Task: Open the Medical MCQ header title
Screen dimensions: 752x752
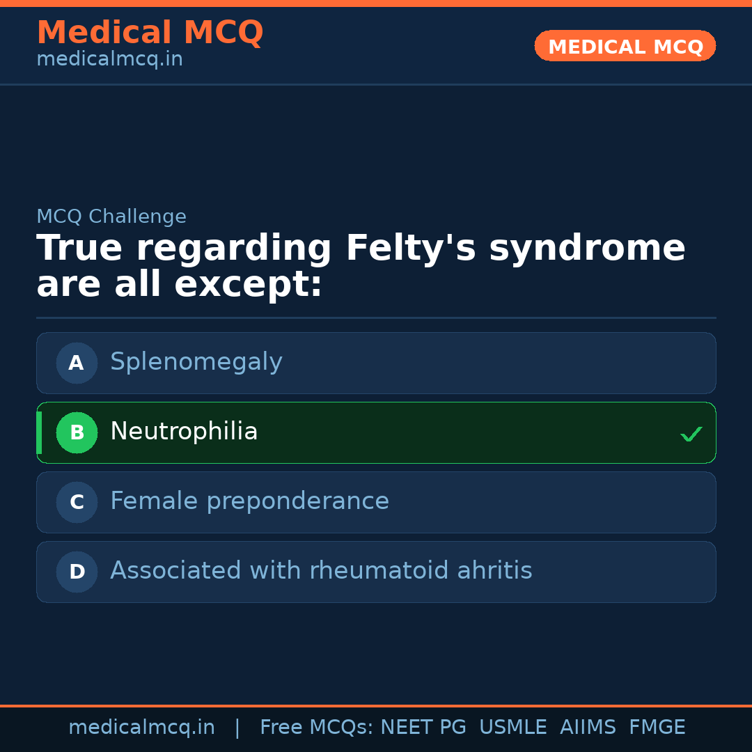Action: (150, 32)
